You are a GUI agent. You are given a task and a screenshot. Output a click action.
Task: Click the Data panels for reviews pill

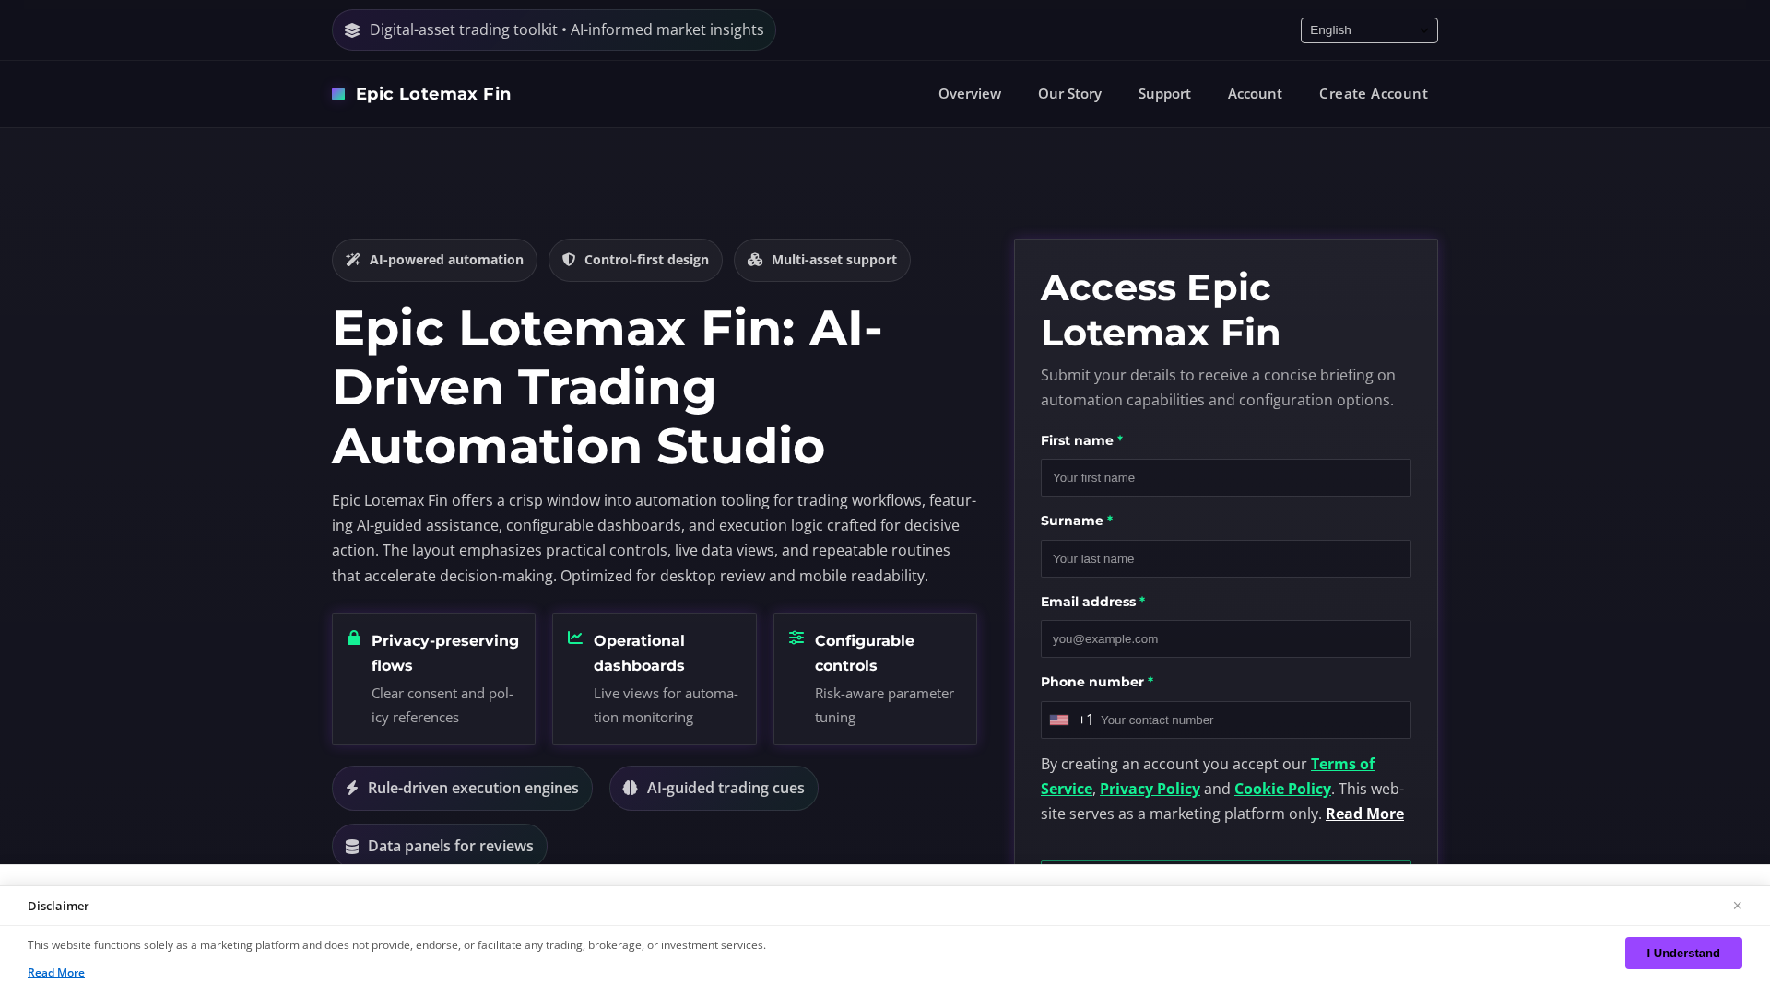click(440, 846)
